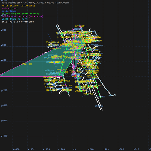Click the y0 axis label
The width and height of the screenshot is (151, 151).
tap(2, 75)
